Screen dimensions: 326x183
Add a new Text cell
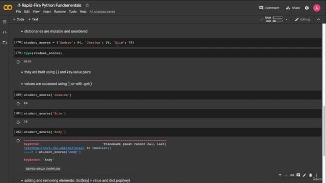click(33, 19)
